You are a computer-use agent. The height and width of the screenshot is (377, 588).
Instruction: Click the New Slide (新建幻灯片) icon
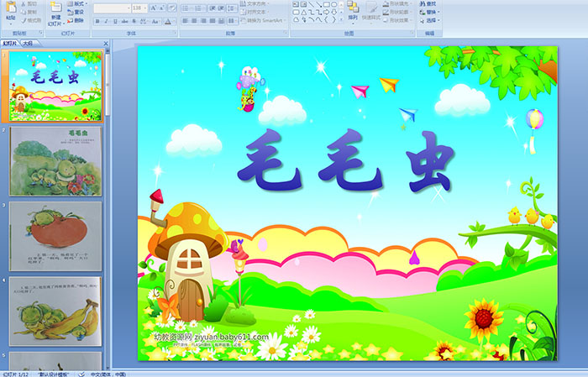tap(56, 8)
